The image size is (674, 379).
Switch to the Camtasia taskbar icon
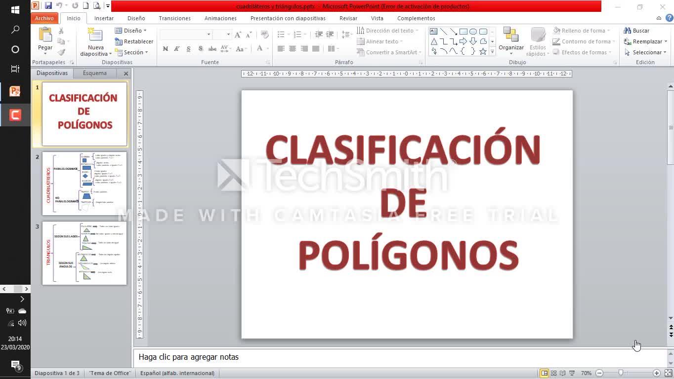coord(15,115)
